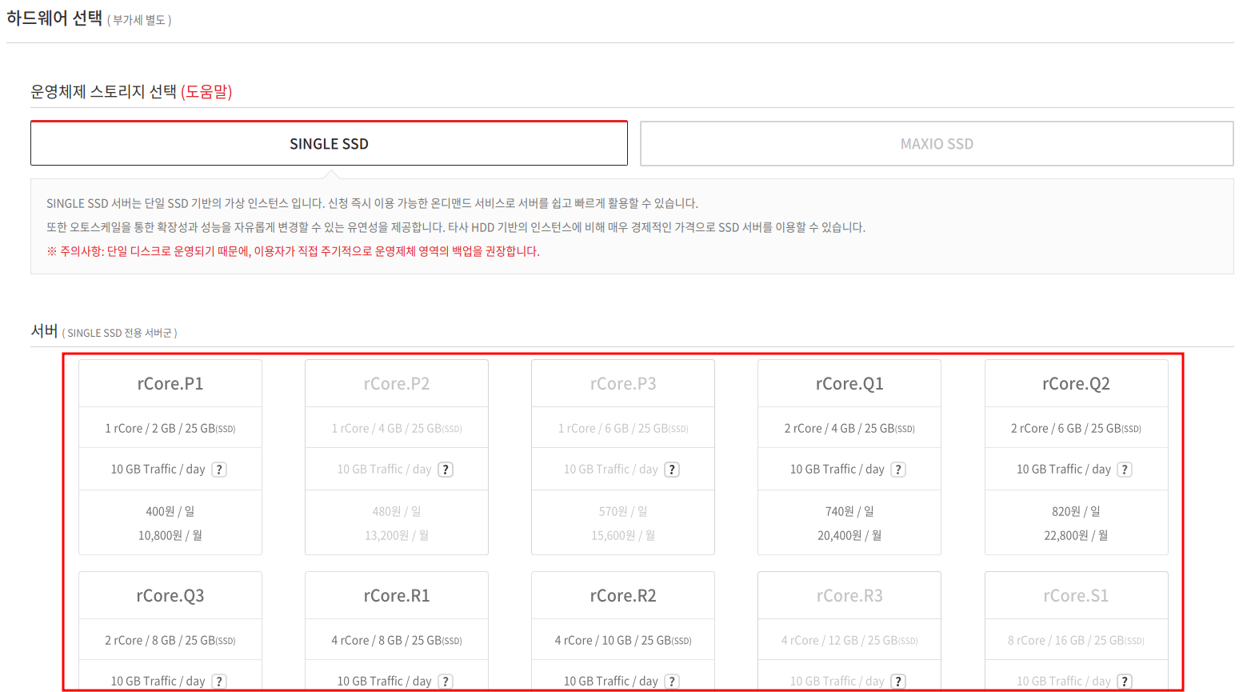Click the traffic help icon for rCore.P2
Screen dimensions: 1247x692
[446, 470]
